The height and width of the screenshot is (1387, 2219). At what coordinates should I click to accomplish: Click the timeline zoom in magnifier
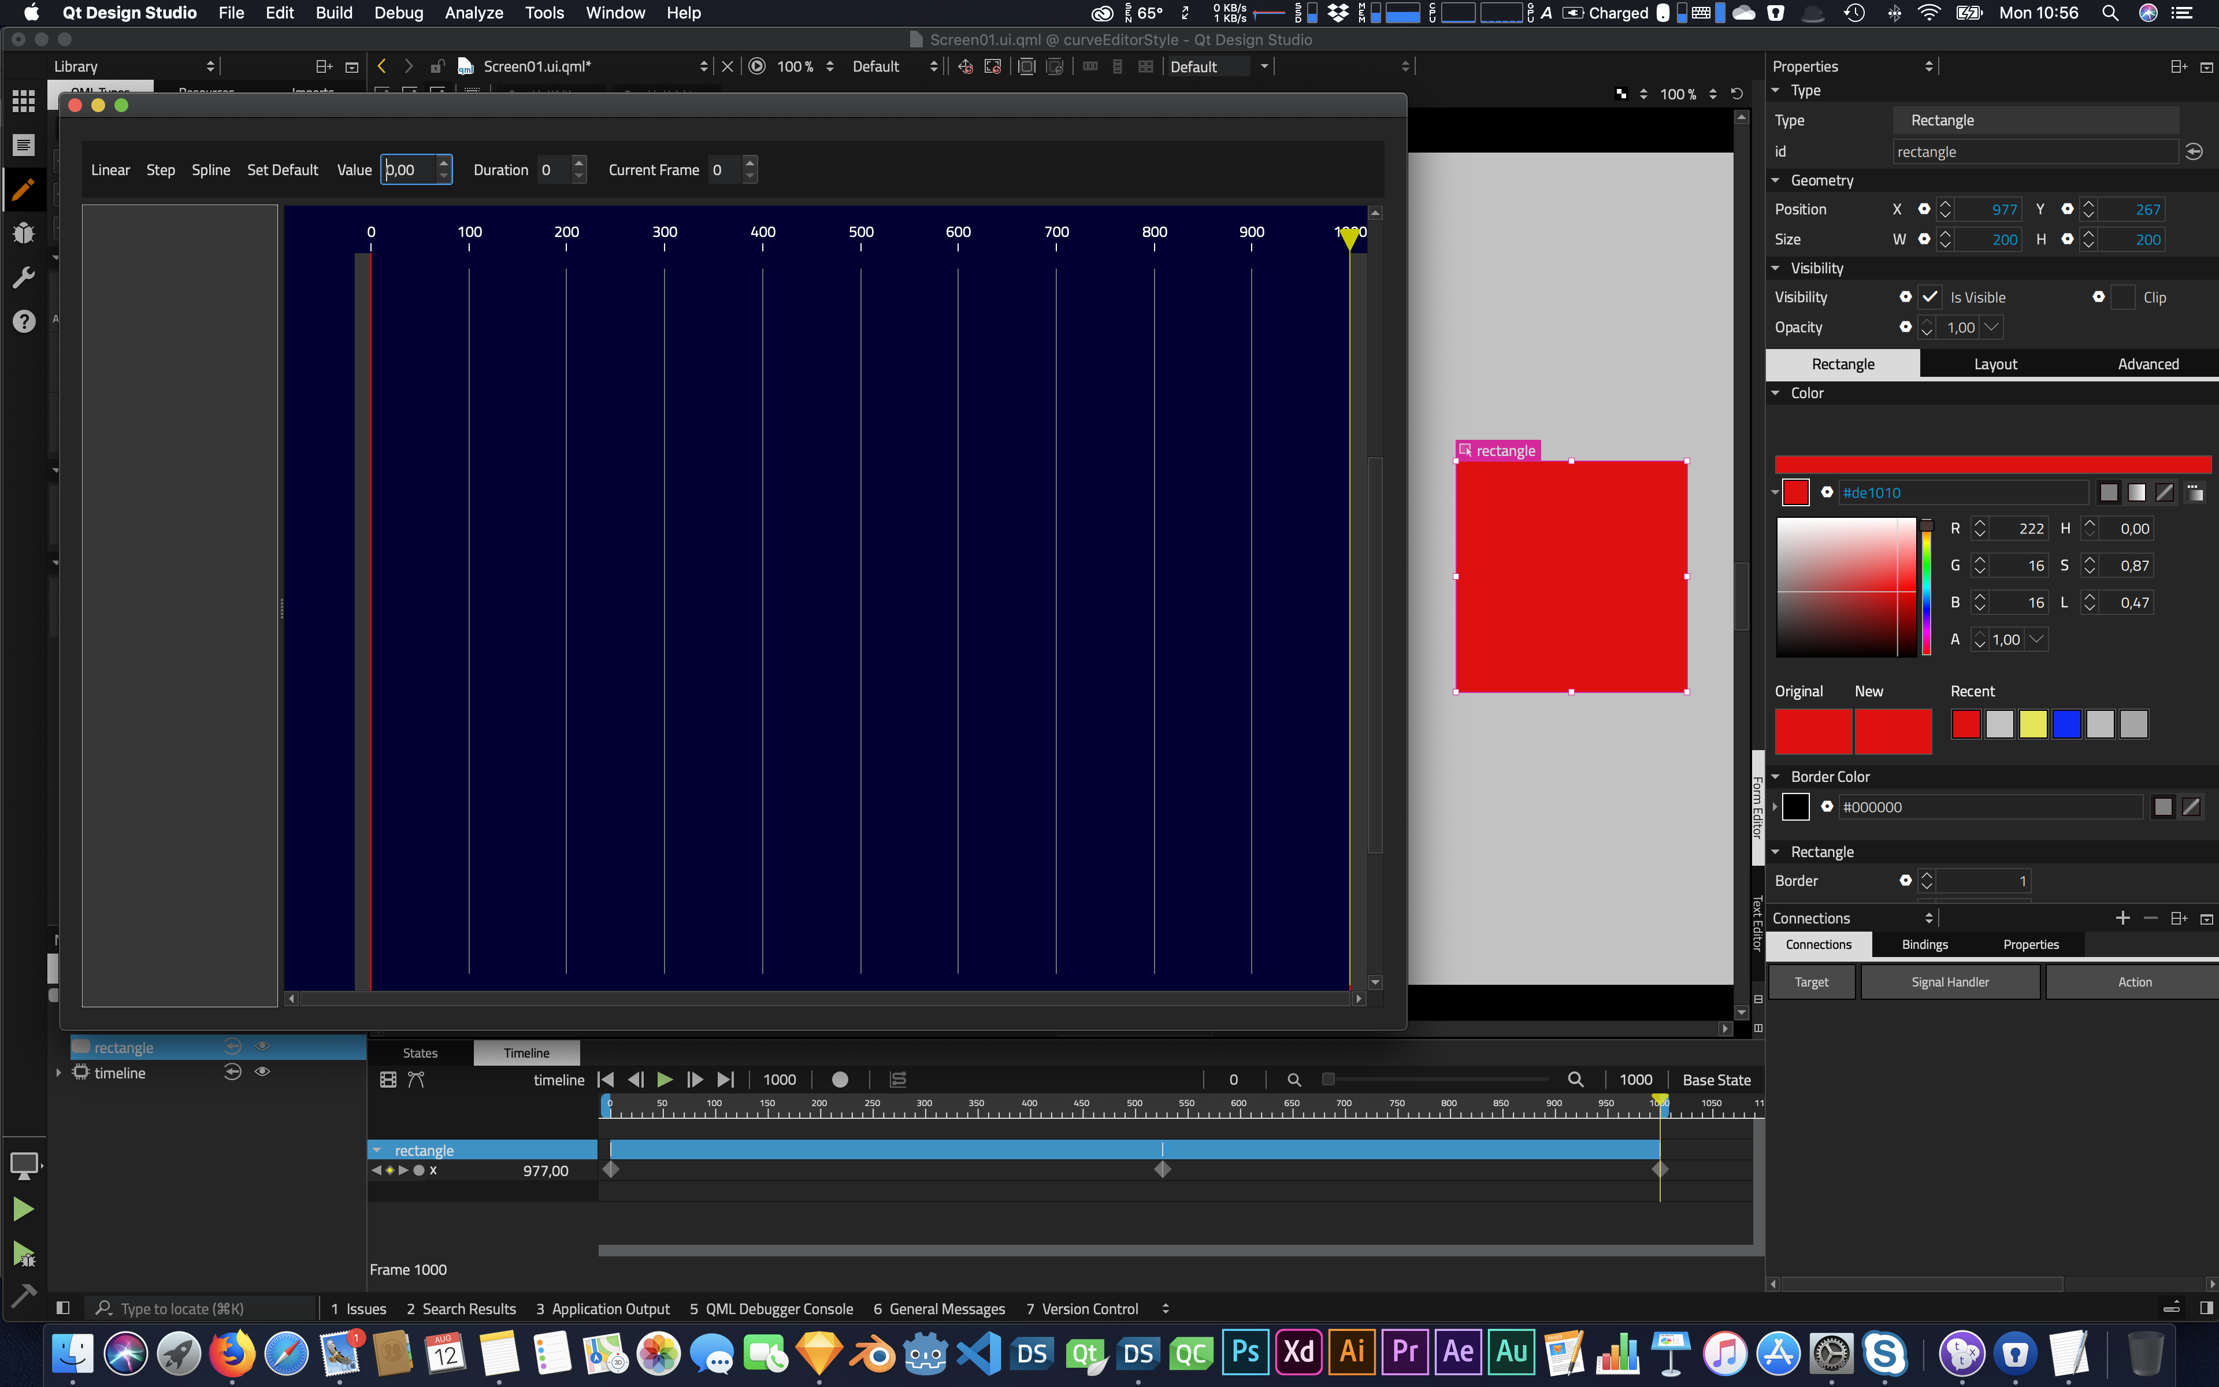tap(1575, 1080)
